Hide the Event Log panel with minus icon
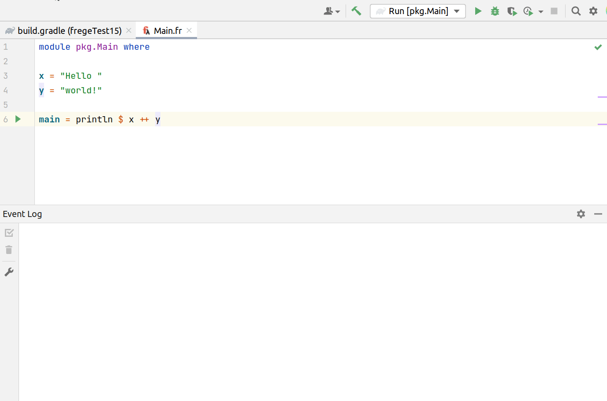 [x=598, y=214]
